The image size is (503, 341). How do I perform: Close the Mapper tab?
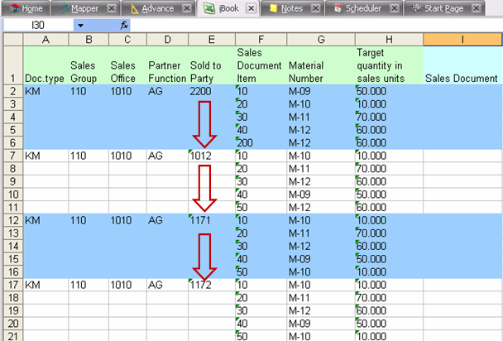tap(113, 8)
